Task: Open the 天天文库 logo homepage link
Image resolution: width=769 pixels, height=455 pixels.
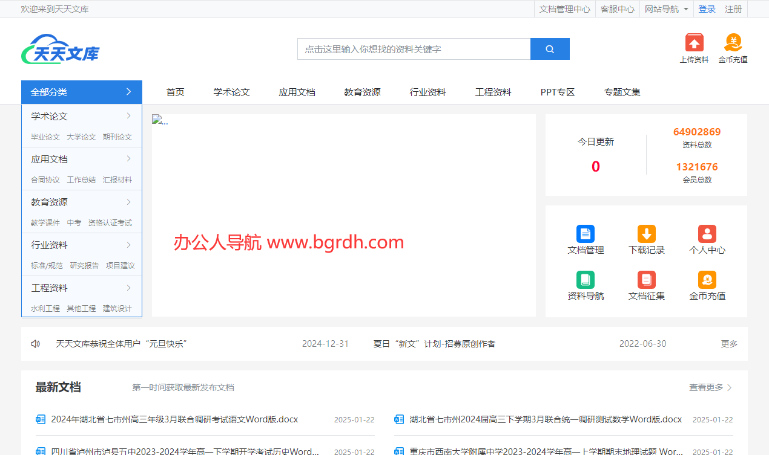Action: (x=60, y=49)
